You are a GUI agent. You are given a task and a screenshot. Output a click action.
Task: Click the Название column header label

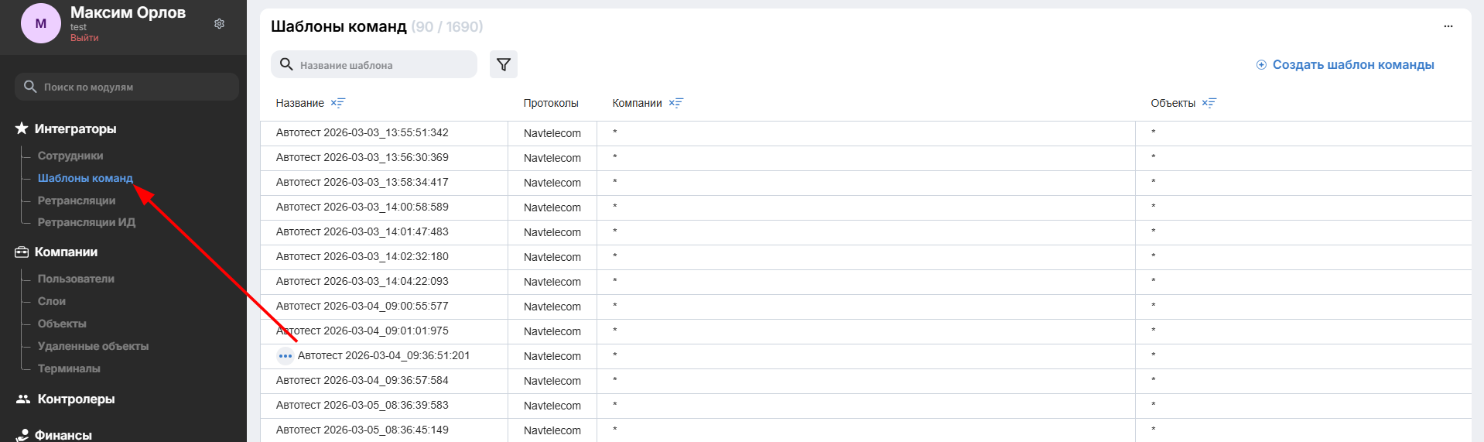300,103
